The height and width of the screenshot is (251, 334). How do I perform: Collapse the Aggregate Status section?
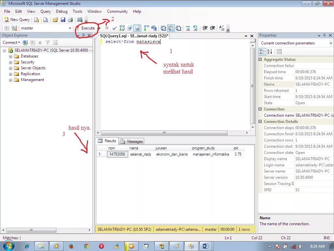[260, 59]
